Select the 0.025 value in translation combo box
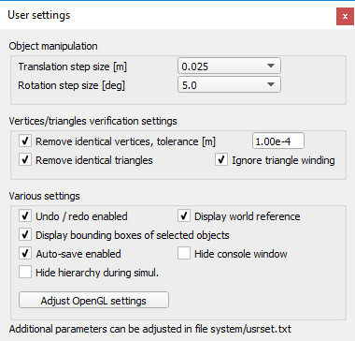 click(x=195, y=67)
